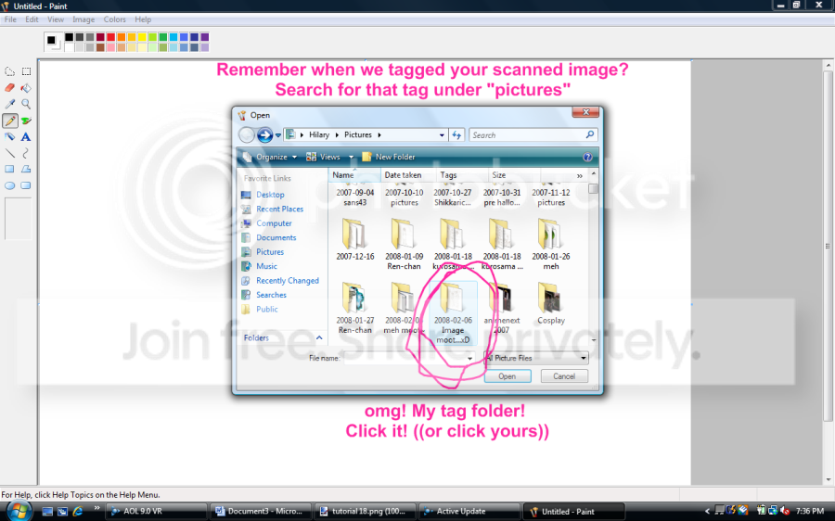The height and width of the screenshot is (521, 835).
Task: Open the File menu in Paint
Action: (x=10, y=19)
